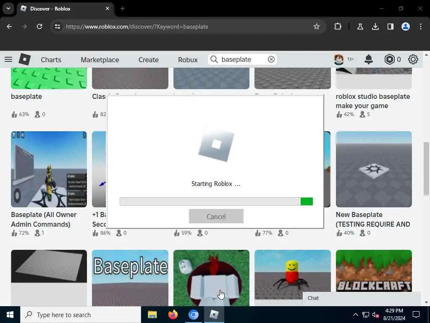430x323 pixels.
Task: Open the Baseplate text logo game thumbnail
Action: pyautogui.click(x=130, y=278)
